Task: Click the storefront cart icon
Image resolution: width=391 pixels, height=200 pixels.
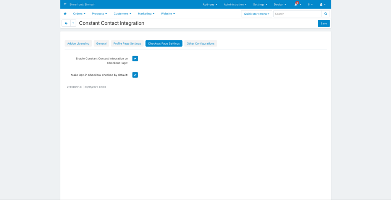Action: coord(65,5)
